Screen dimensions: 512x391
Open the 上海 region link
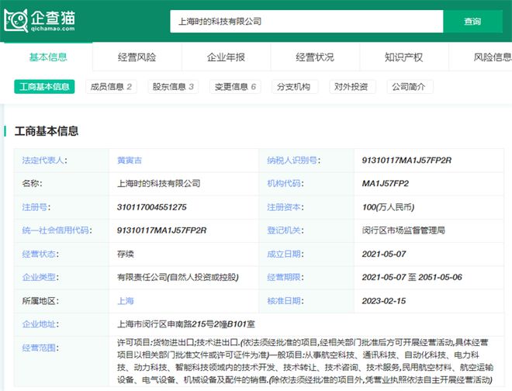pos(126,301)
